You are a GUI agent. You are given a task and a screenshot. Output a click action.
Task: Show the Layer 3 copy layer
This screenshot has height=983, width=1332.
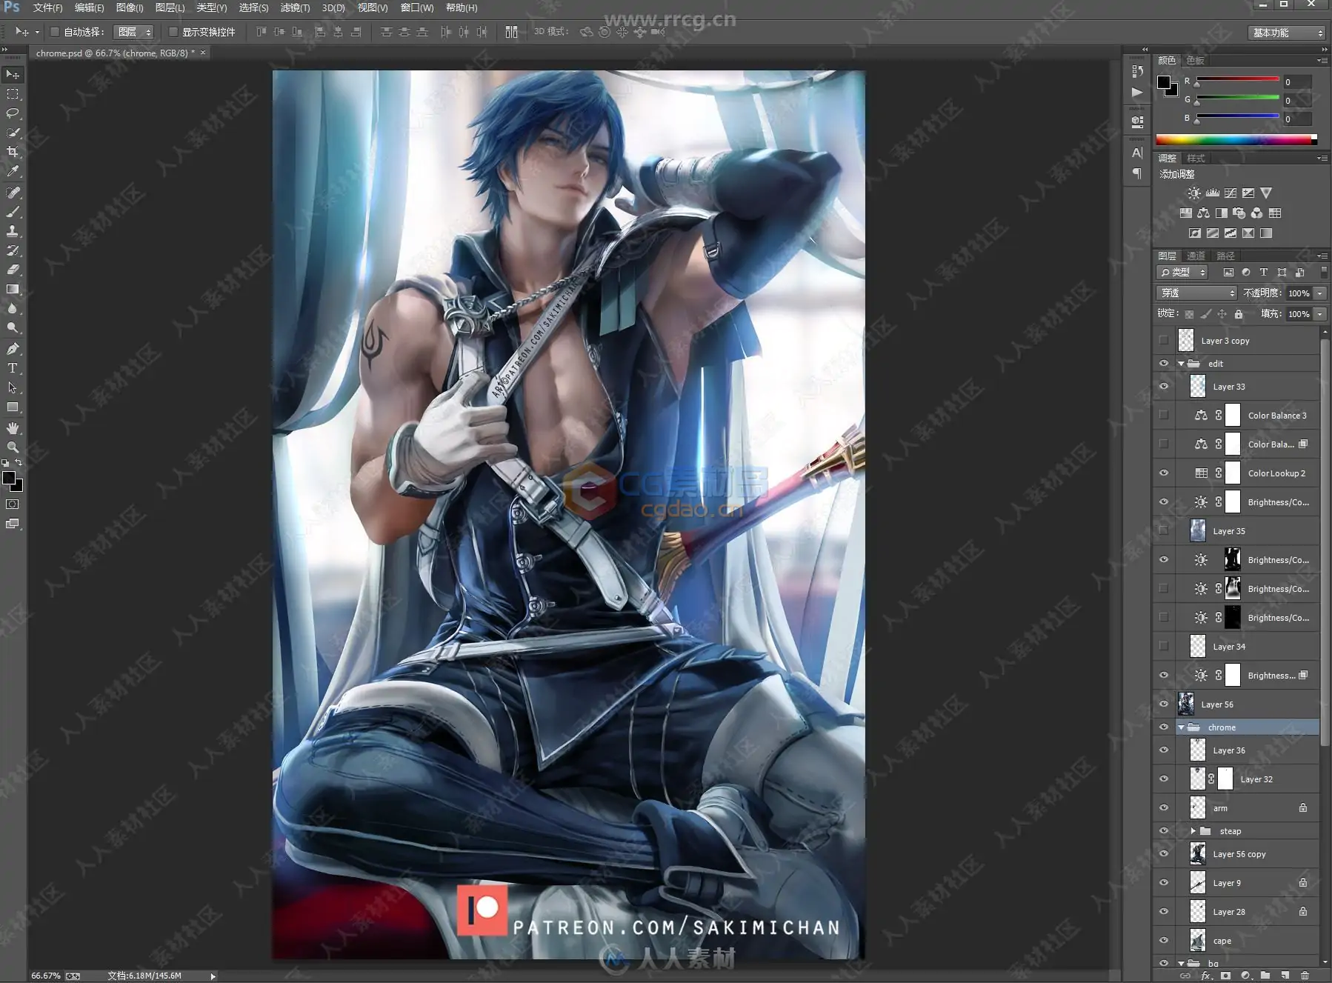click(x=1164, y=341)
